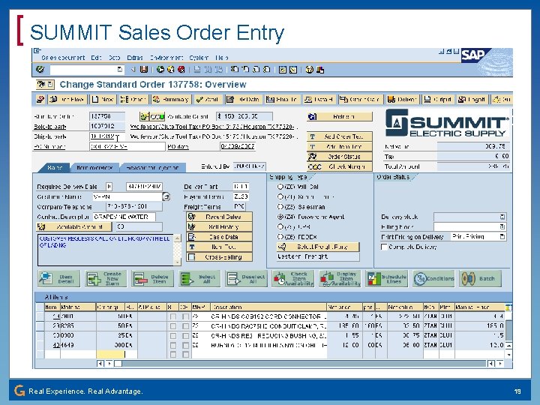Click the Create New Item button
The image size is (540, 405).
pos(106,278)
